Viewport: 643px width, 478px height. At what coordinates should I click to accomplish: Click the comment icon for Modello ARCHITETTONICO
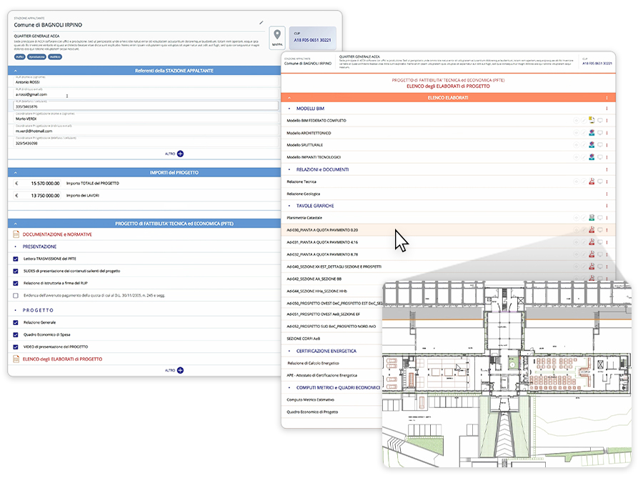tap(600, 133)
